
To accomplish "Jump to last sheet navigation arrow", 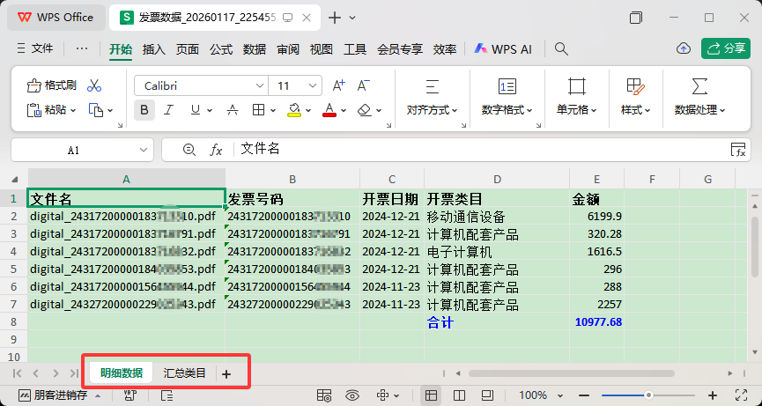I will [74, 373].
